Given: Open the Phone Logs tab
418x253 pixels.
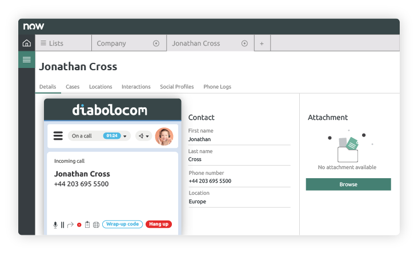Looking at the screenshot, I should click(x=217, y=87).
